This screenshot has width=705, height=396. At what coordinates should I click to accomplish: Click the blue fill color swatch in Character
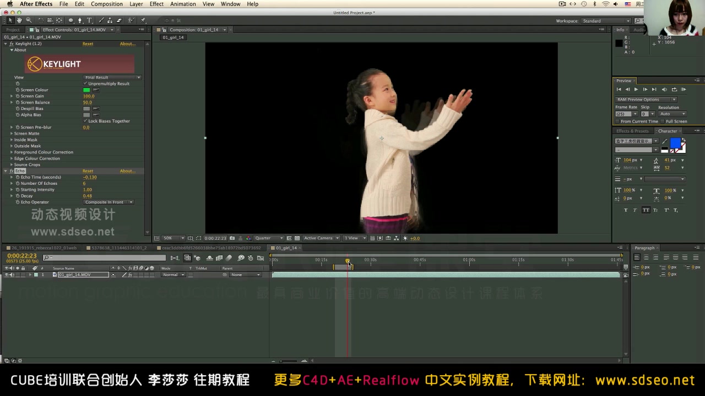(x=676, y=143)
